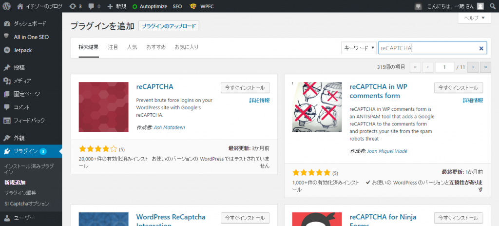The image size is (499, 226).
Task: Open the キーワード search type dropdown
Action: 359,48
